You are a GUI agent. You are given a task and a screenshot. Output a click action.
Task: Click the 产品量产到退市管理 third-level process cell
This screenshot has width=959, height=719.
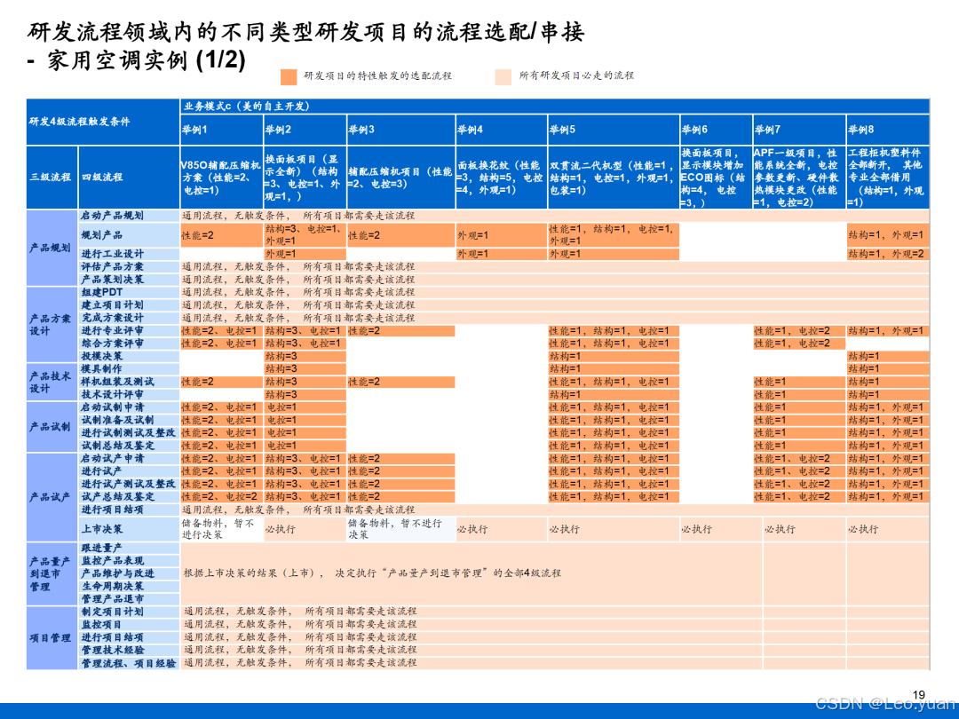[52, 573]
